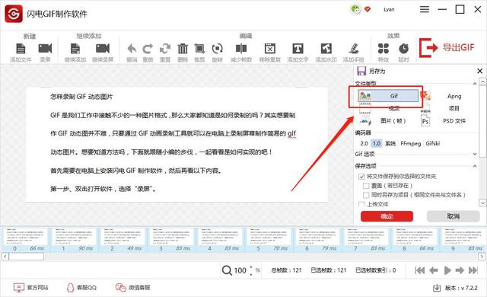Viewport: 487px width, 297px height.
Task: Click the 继续录屏 (continue recording) camera icon
Action: point(103,49)
